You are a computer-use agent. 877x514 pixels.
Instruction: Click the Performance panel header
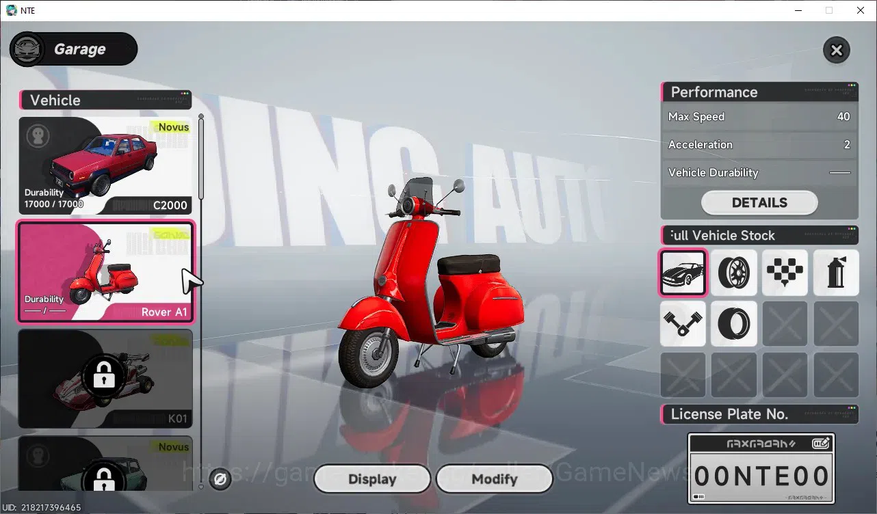point(759,92)
